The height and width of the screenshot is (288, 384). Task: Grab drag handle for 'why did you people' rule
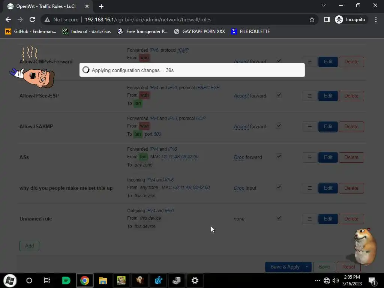(309, 188)
